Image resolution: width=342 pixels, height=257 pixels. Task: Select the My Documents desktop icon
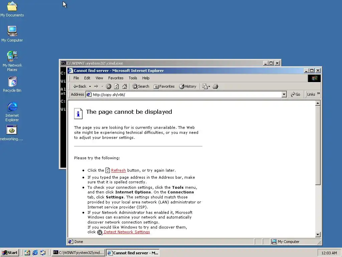point(12,9)
